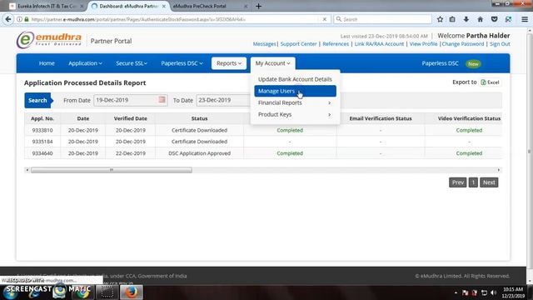
Task: Click Verified Date 22-Dec-2019 cell
Action: coord(130,153)
